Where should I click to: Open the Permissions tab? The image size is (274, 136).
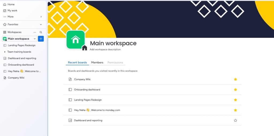(x=115, y=62)
